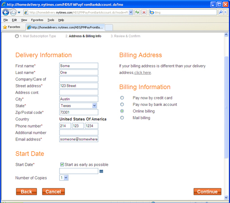This screenshot has width=230, height=203.
Task: Select the homedelivery.nytimes.com tab
Action: (x=65, y=27)
